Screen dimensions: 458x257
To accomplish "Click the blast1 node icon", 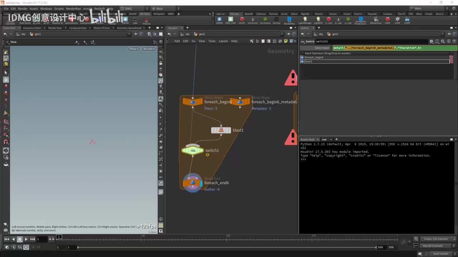I will (221, 130).
